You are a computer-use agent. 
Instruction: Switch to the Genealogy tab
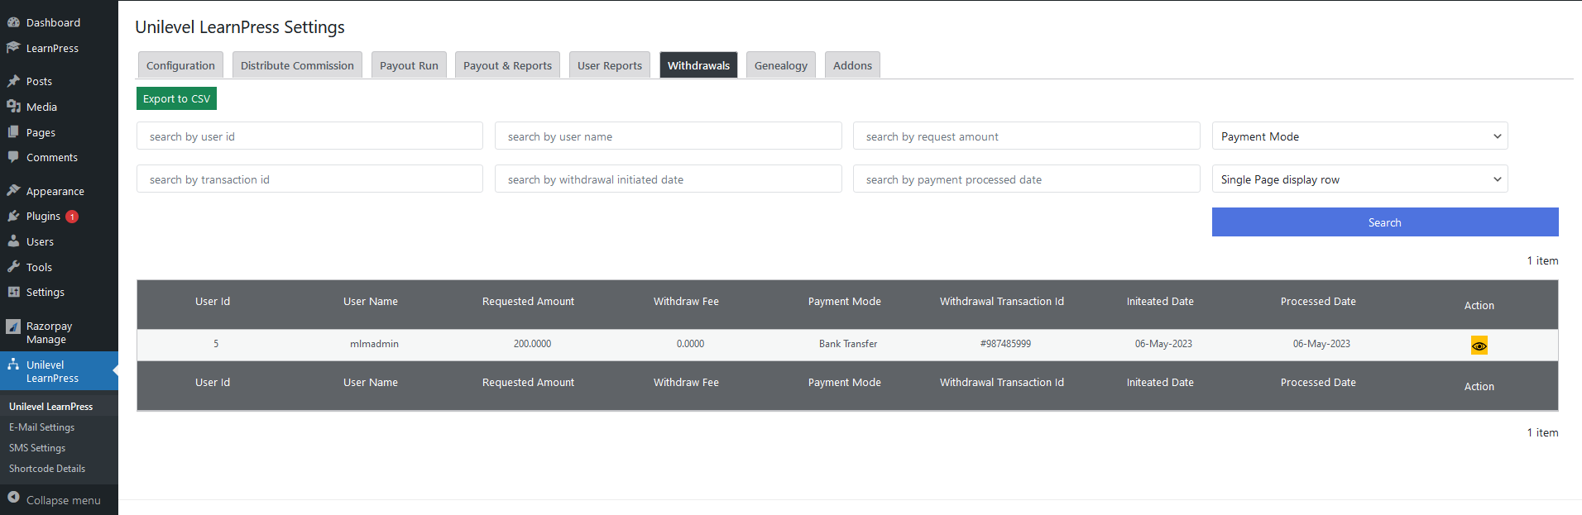[x=780, y=65]
